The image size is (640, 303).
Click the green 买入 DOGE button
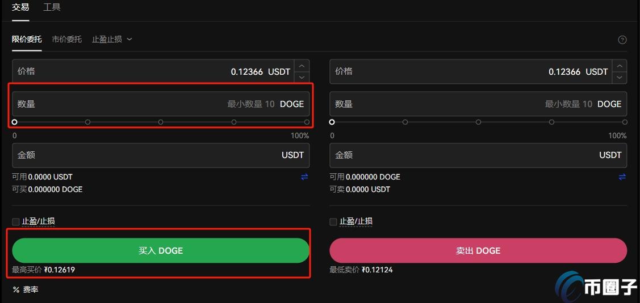pos(161,250)
